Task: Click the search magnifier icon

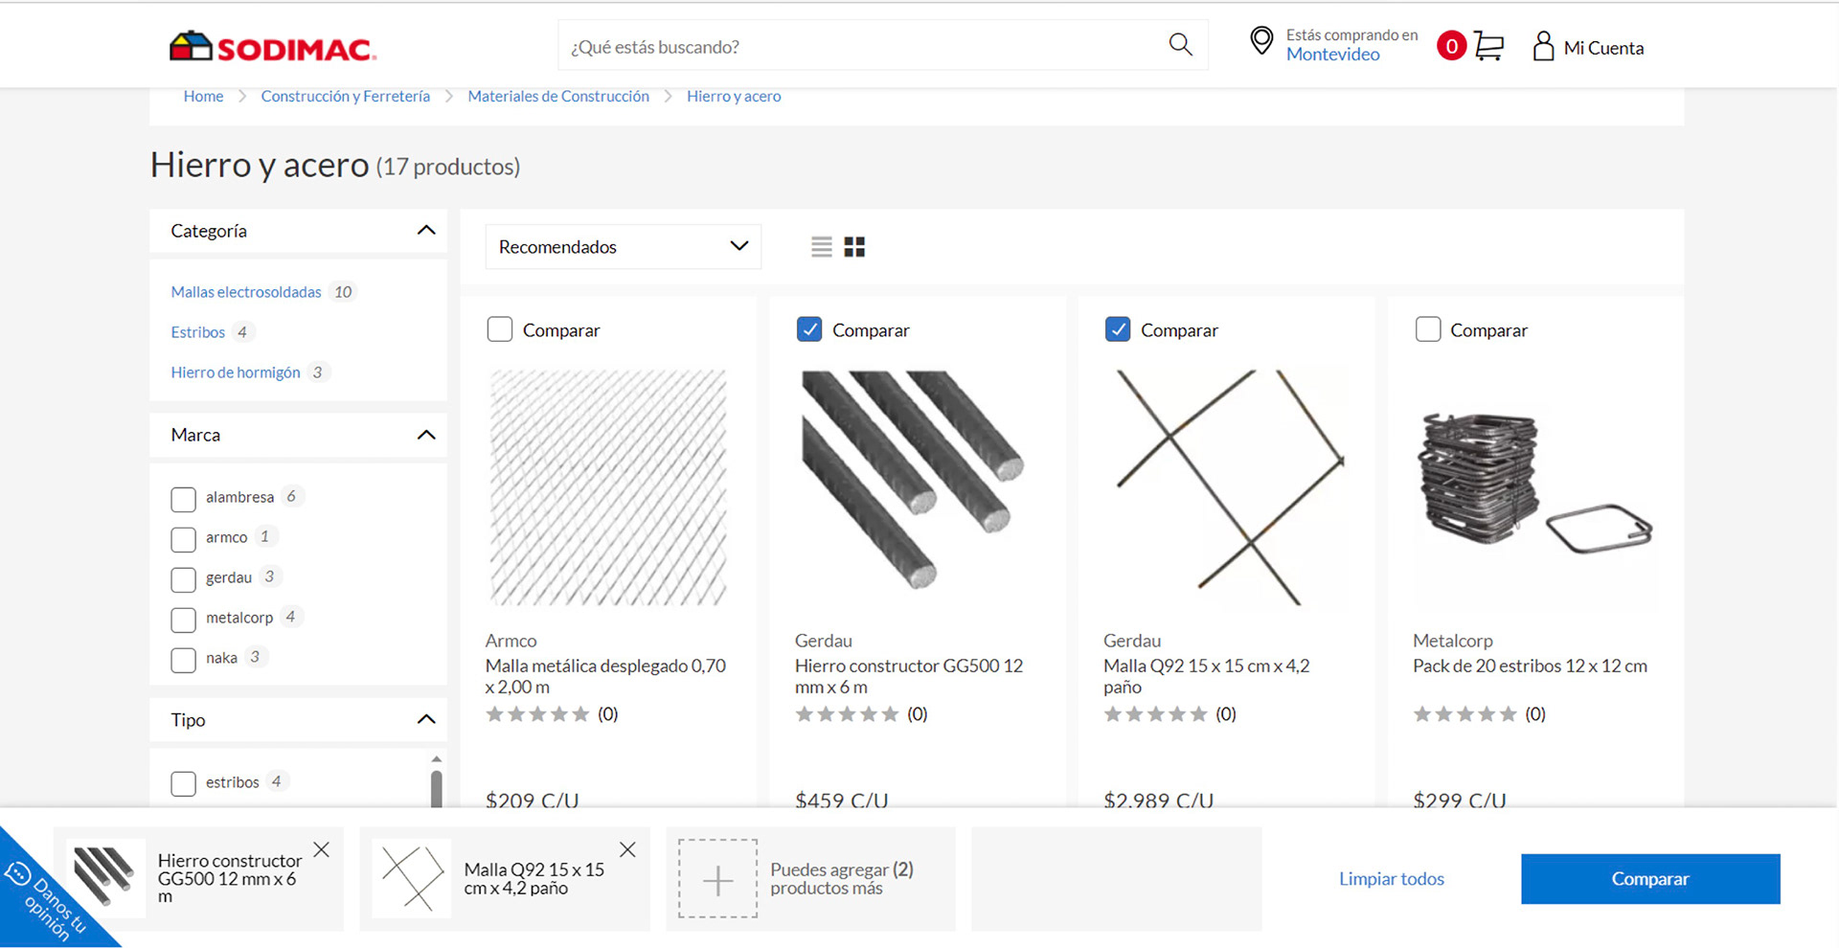Action: tap(1180, 45)
